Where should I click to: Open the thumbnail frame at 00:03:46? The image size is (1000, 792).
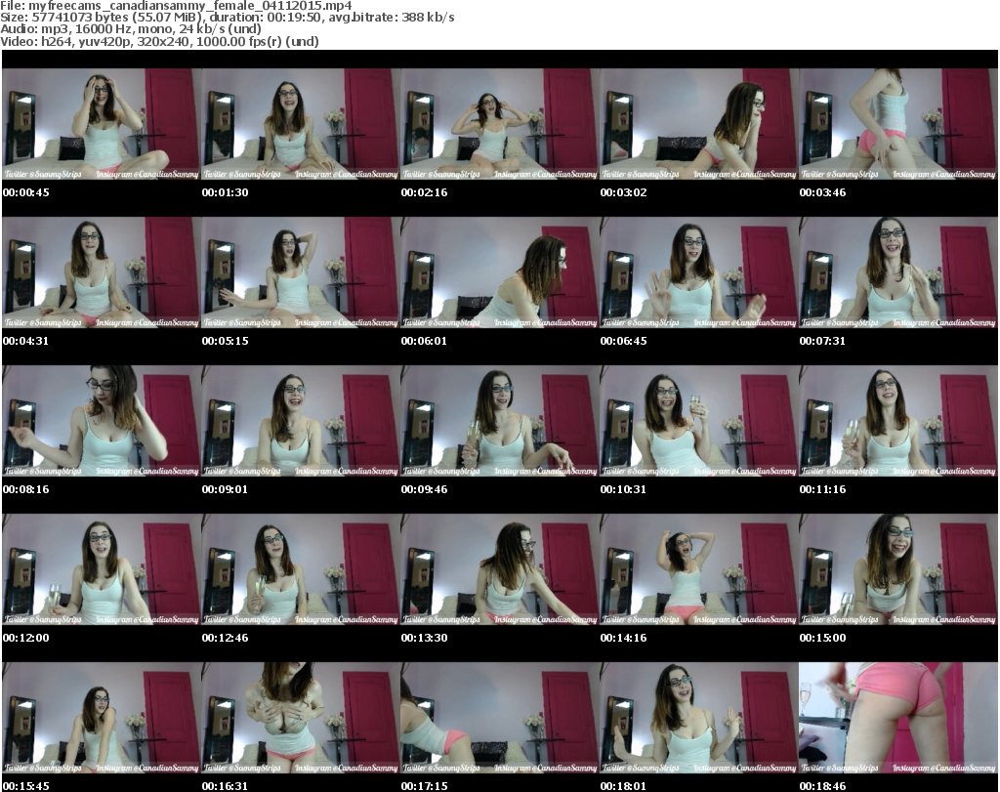pyautogui.click(x=898, y=124)
